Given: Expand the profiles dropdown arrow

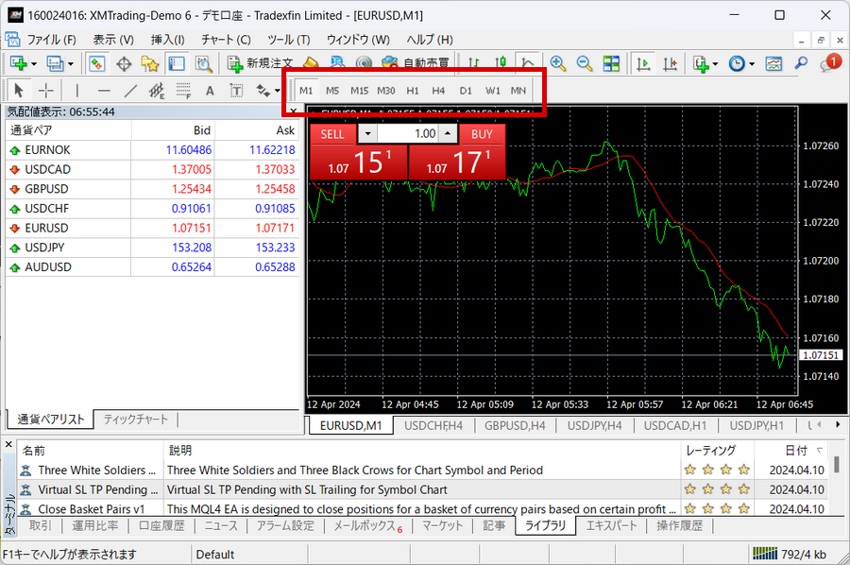Looking at the screenshot, I should click(71, 64).
